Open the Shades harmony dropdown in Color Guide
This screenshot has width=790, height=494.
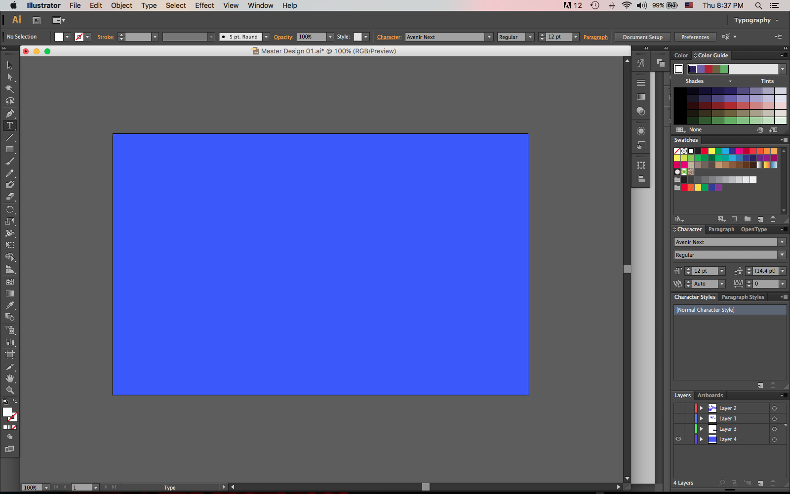coord(730,81)
